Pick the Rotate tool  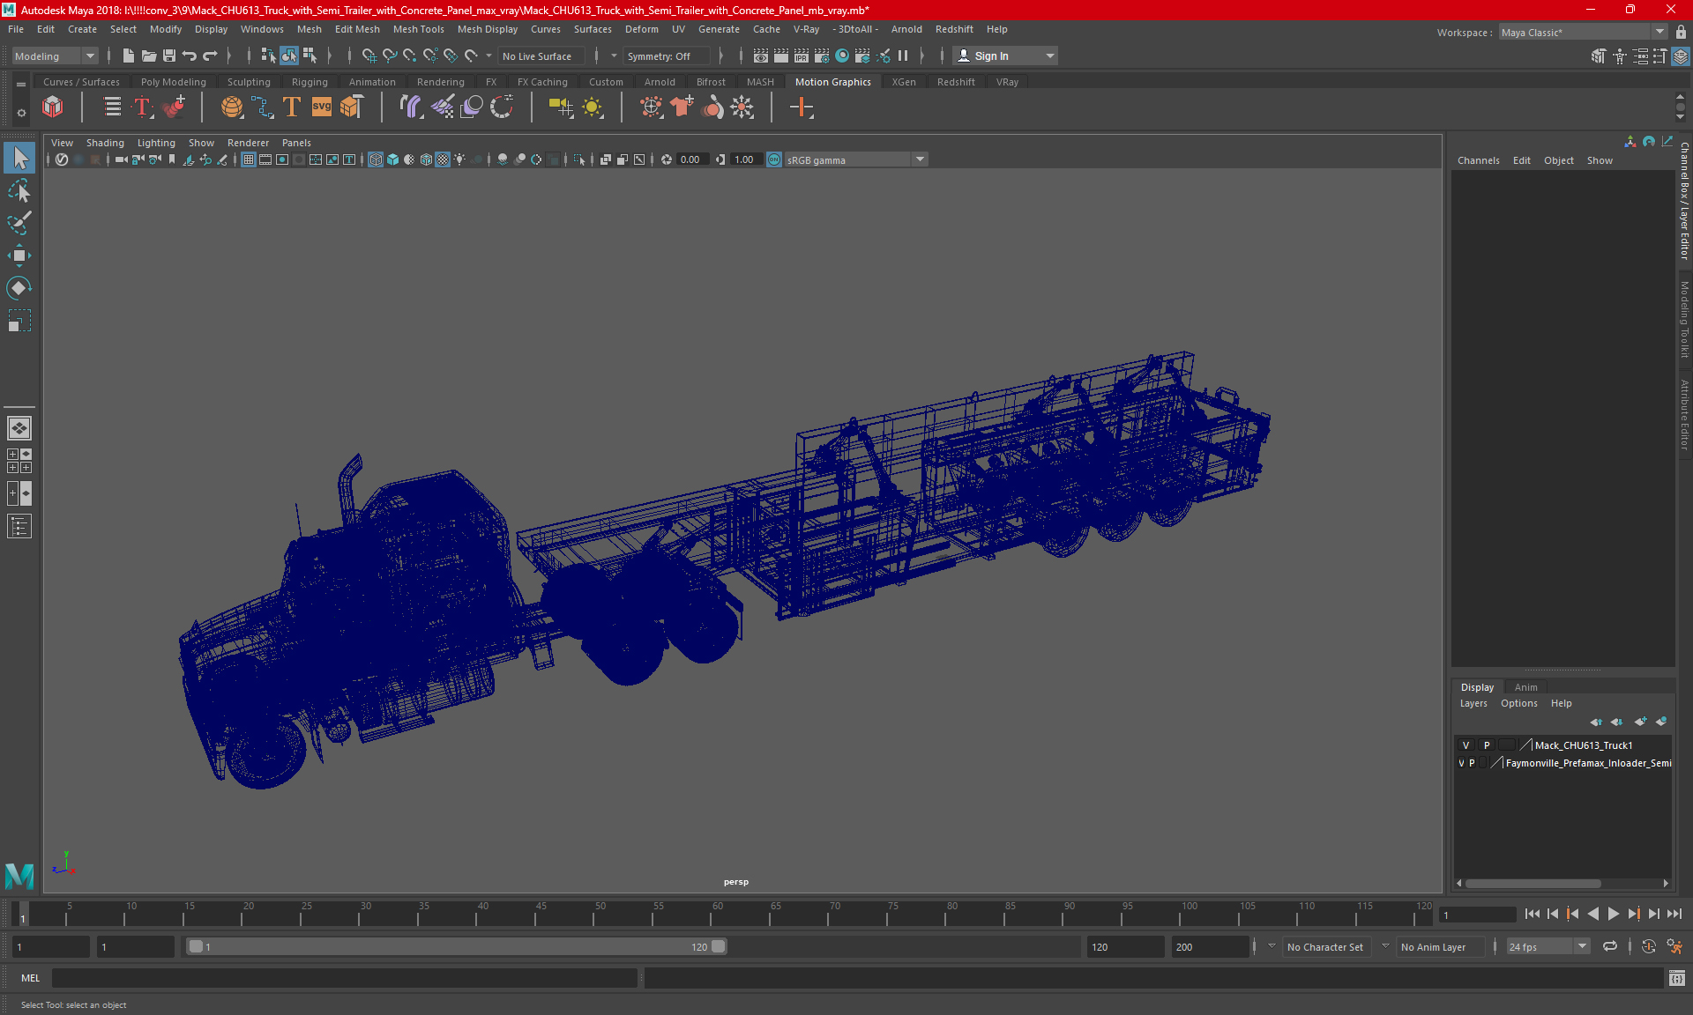(19, 288)
